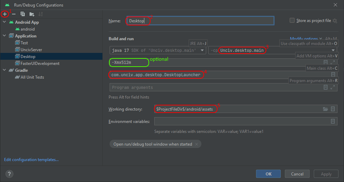Click the Add New Configuration plus icon

pyautogui.click(x=5, y=14)
